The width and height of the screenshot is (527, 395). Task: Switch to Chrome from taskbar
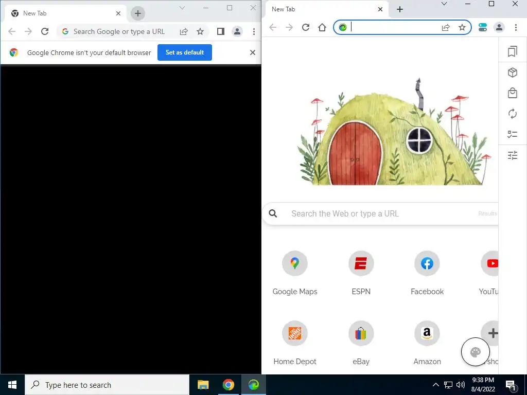click(228, 385)
